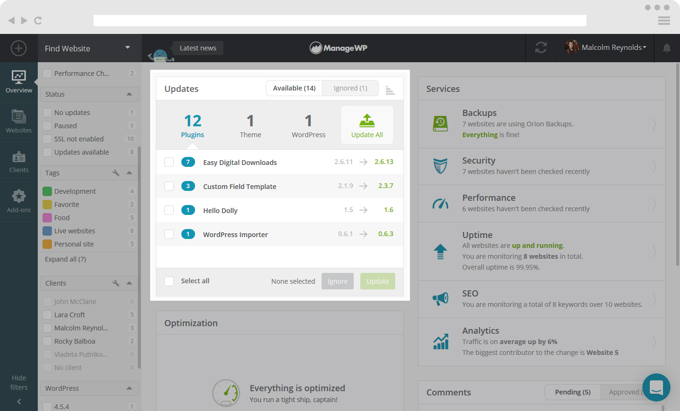The width and height of the screenshot is (680, 411).
Task: Collapse the WordPress filter section
Action: (x=129, y=388)
